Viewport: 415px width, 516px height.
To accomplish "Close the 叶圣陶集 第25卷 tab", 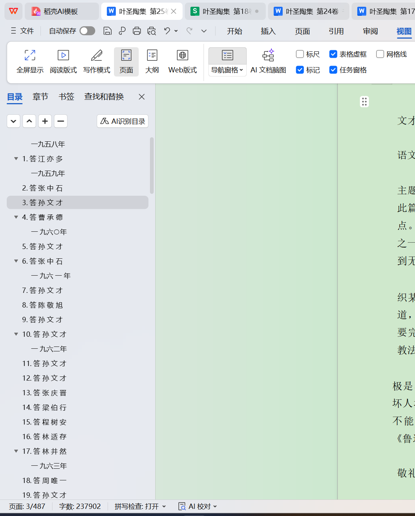I will point(174,11).
